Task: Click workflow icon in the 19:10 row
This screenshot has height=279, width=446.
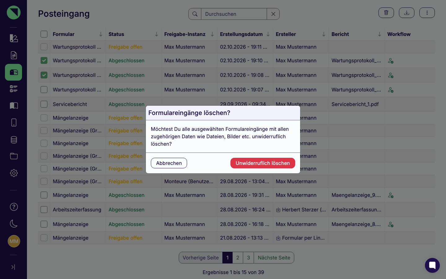Action: pyautogui.click(x=391, y=61)
